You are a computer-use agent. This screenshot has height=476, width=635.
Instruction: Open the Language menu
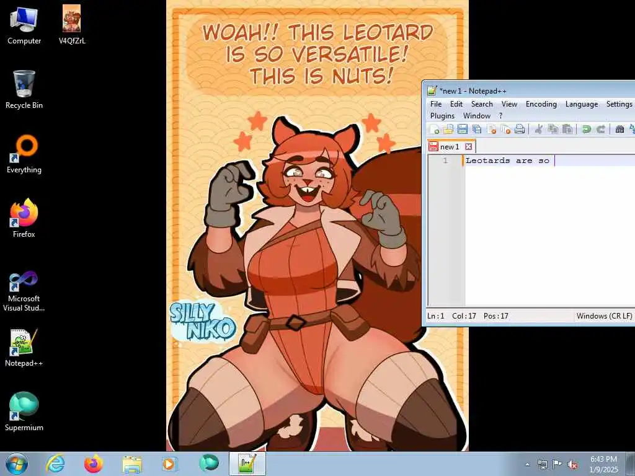[582, 104]
